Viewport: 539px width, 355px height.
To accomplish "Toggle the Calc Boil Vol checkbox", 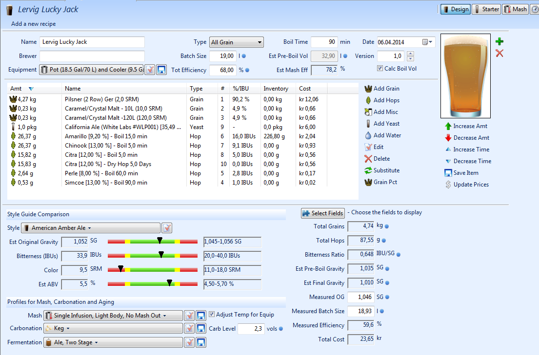I will (380, 69).
